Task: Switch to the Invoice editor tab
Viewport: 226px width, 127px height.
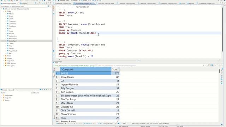Action: [x=191, y=3]
